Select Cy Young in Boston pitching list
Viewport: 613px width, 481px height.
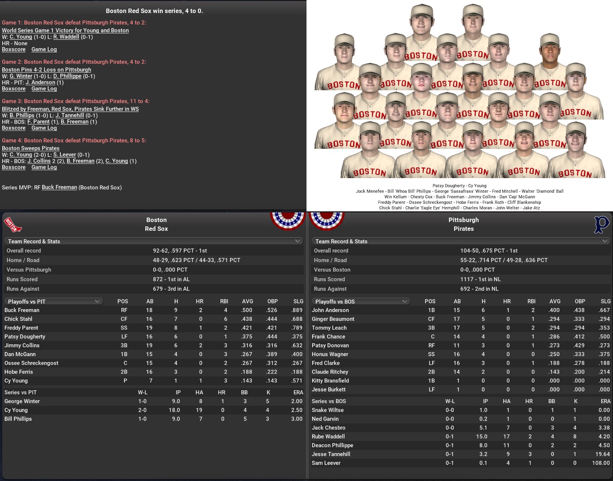click(x=16, y=410)
